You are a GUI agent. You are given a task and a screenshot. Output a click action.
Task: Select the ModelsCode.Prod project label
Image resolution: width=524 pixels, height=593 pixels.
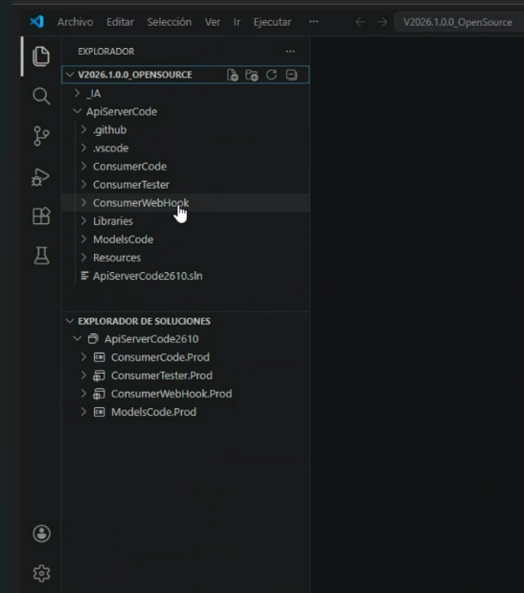[x=153, y=412]
